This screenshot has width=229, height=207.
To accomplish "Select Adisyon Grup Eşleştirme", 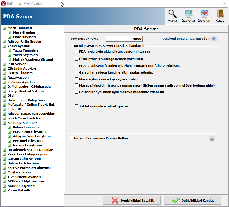I will point(33,136).
